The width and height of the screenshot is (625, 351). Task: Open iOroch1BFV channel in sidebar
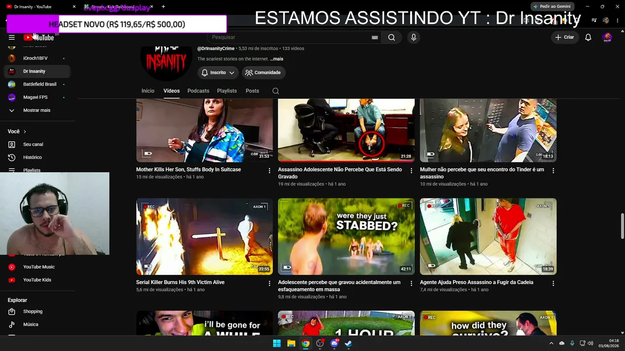(x=37, y=58)
